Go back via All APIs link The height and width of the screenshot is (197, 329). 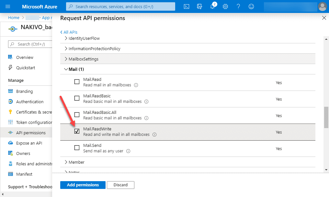tap(69, 32)
